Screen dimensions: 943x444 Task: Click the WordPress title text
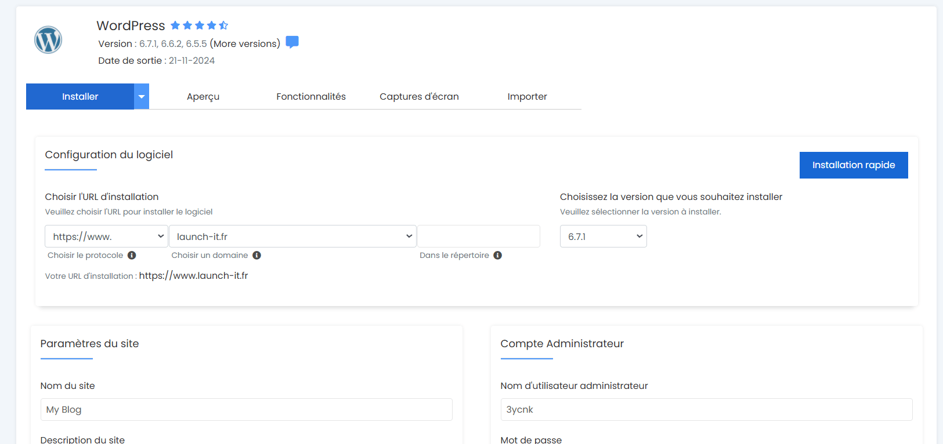point(131,26)
